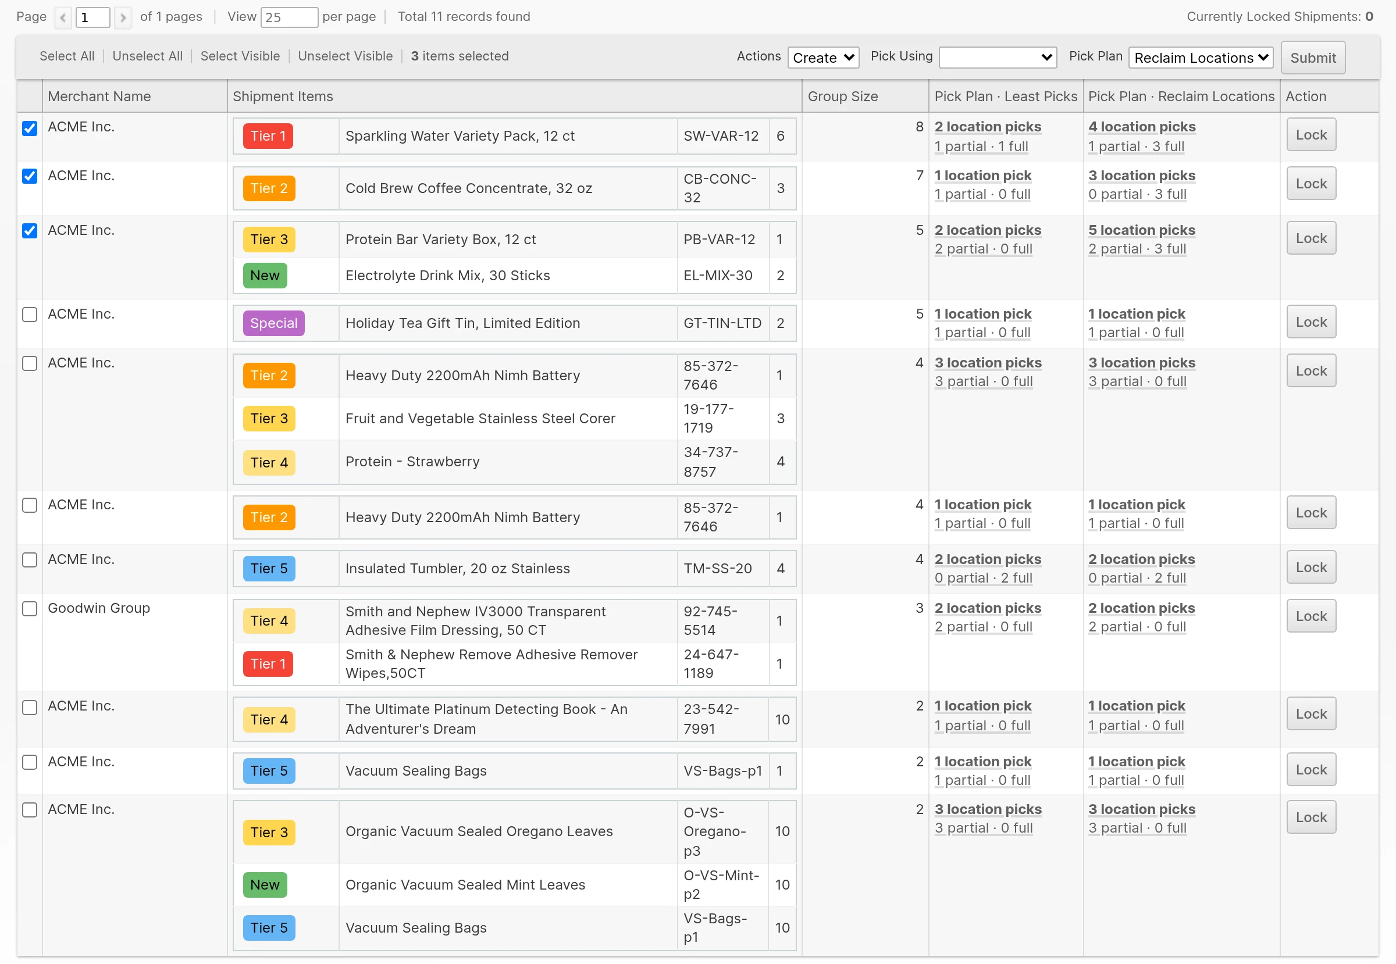Uncheck the Sparkling Water Variety Pack shipment
This screenshot has height=964, width=1396.
30,128
